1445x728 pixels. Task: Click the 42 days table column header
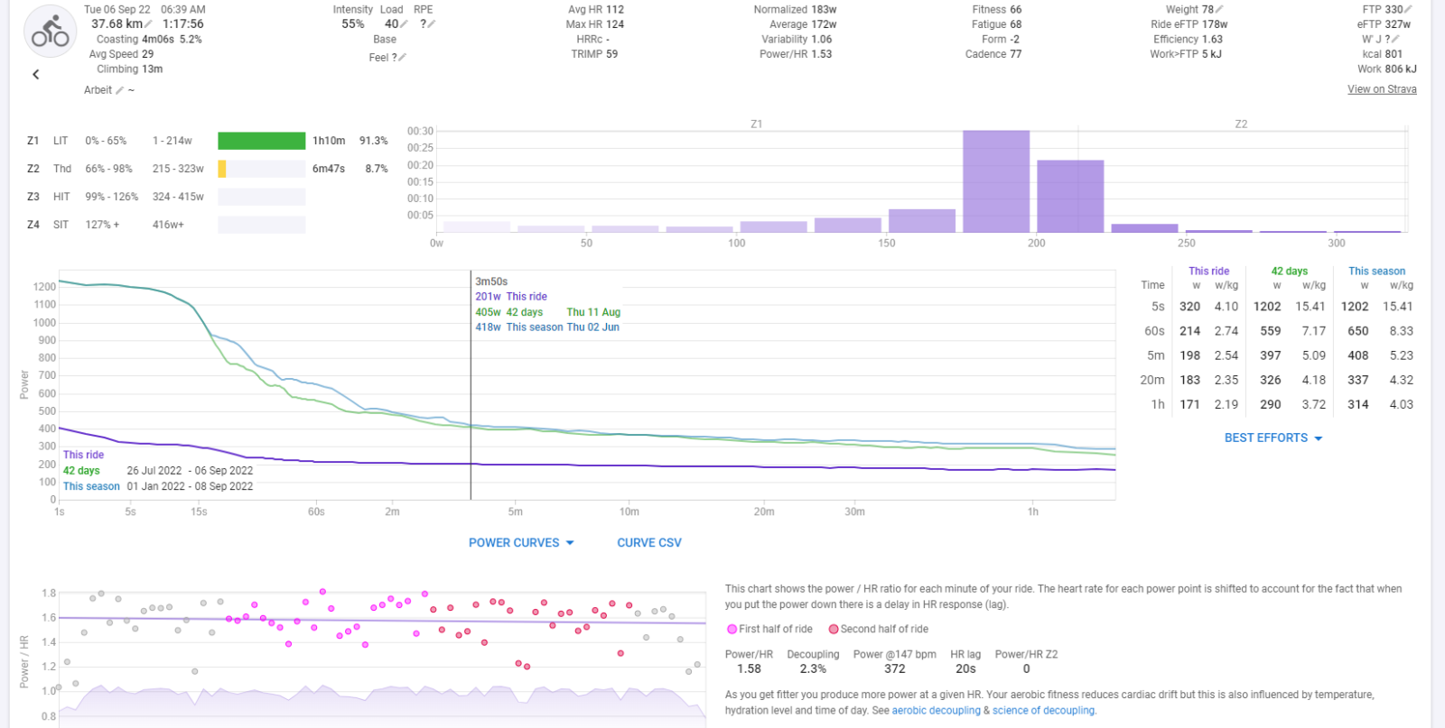1290,272
